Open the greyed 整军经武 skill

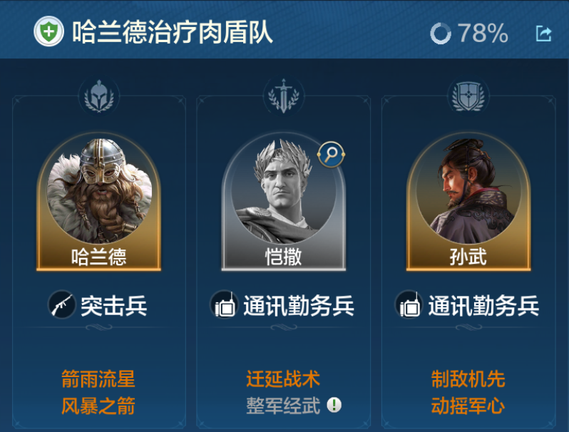(x=283, y=406)
